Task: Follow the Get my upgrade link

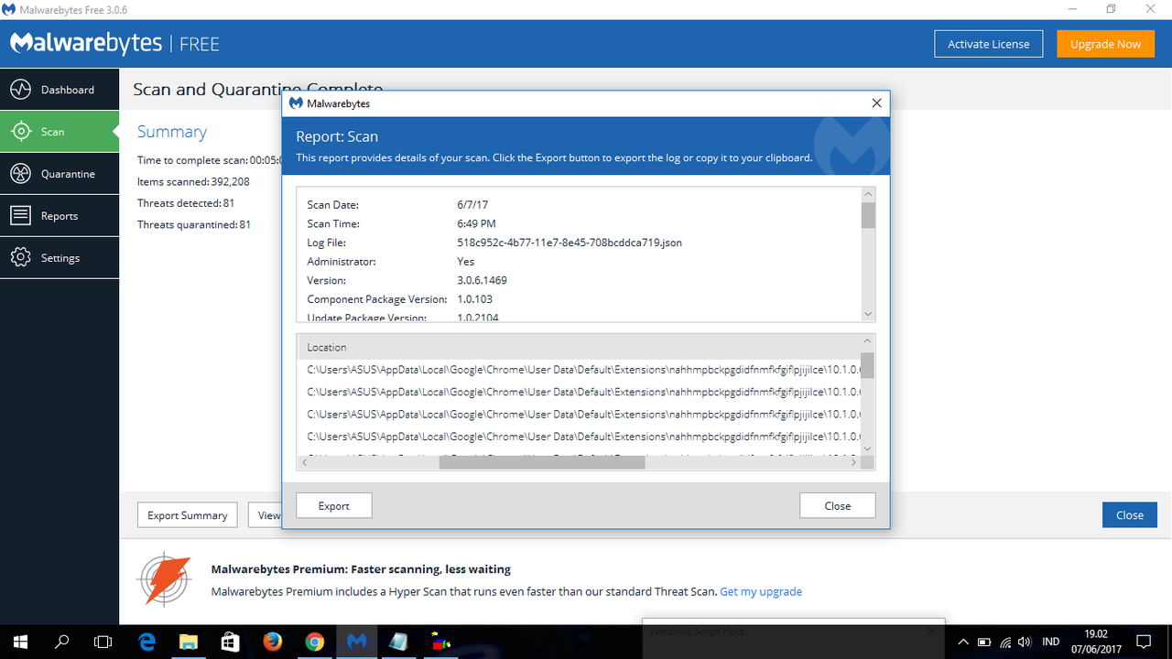Action: click(761, 591)
